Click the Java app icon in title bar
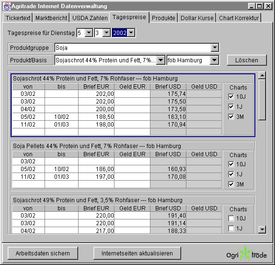 coord(7,6)
